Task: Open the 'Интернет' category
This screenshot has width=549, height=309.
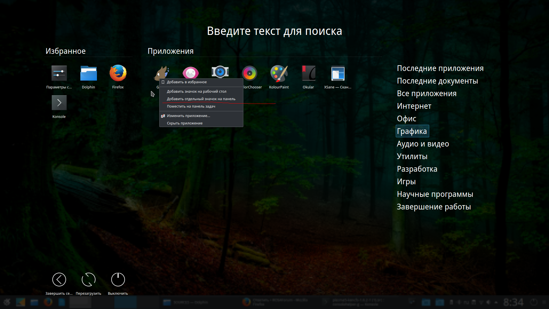Action: click(414, 106)
